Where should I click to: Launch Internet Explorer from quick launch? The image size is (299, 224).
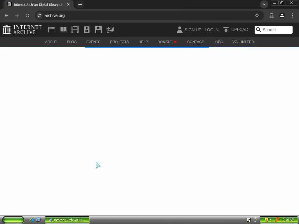[32, 220]
